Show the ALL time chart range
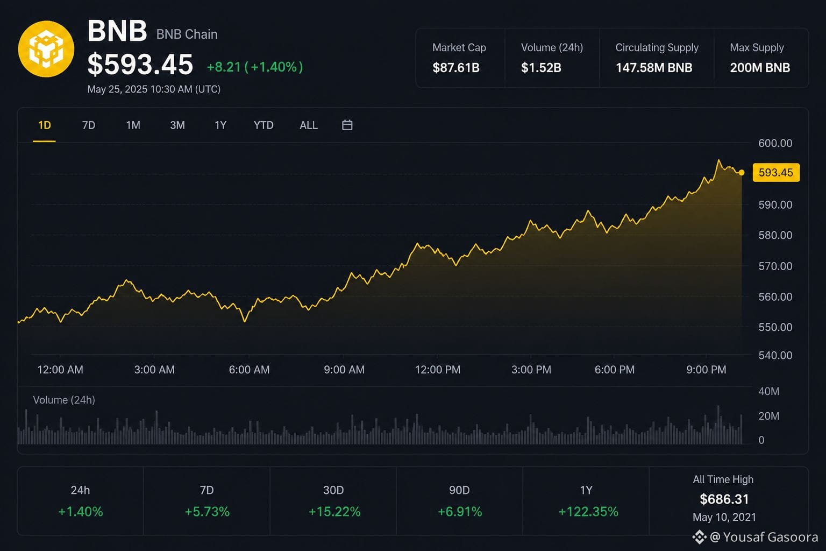Viewport: 826px width, 551px height. pyautogui.click(x=309, y=125)
